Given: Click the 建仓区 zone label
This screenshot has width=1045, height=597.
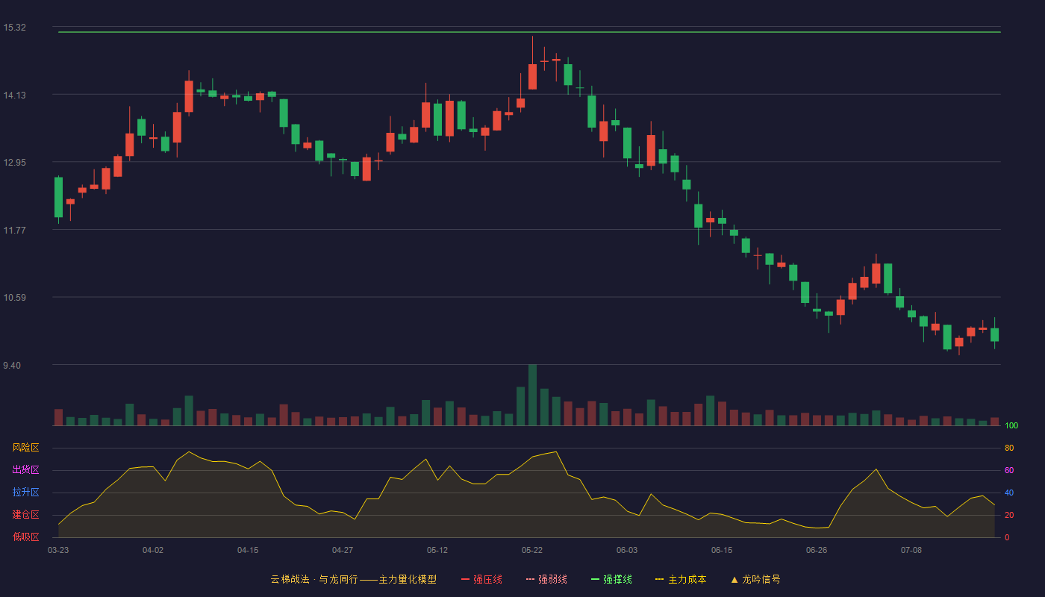Looking at the screenshot, I should 26,515.
